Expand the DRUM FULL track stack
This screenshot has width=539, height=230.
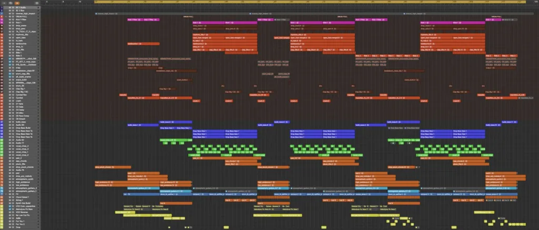6,17
